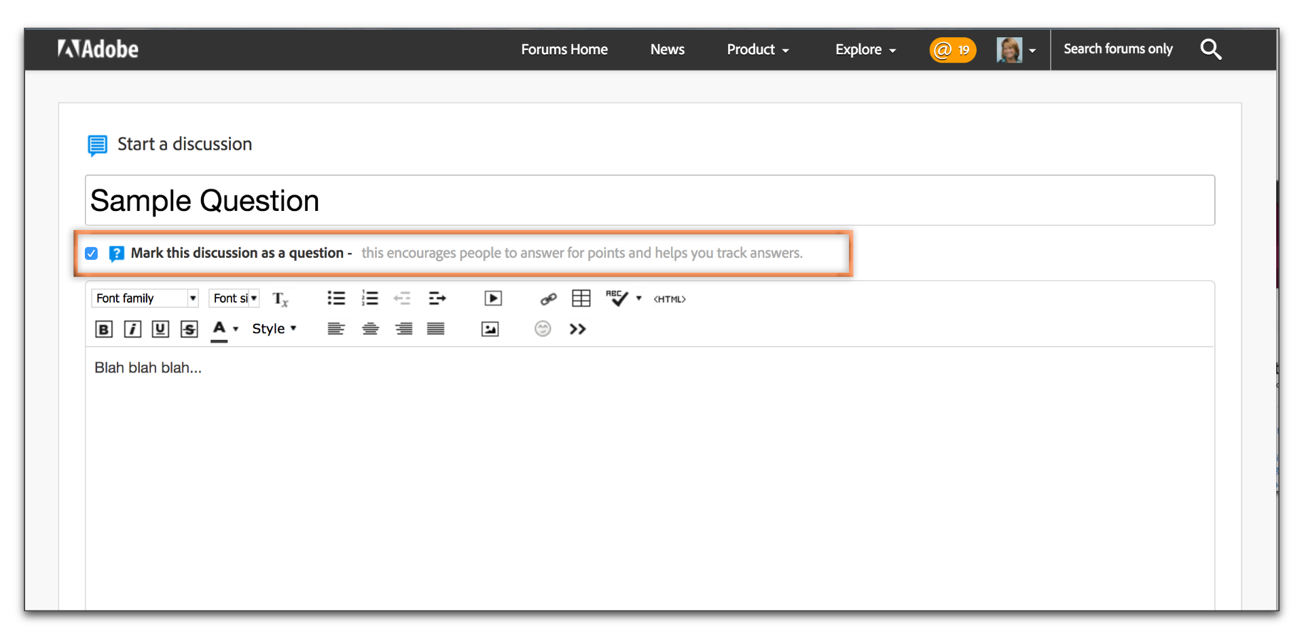Image resolution: width=1304 pixels, height=639 pixels.
Task: Open the Font family dropdown
Action: click(145, 298)
